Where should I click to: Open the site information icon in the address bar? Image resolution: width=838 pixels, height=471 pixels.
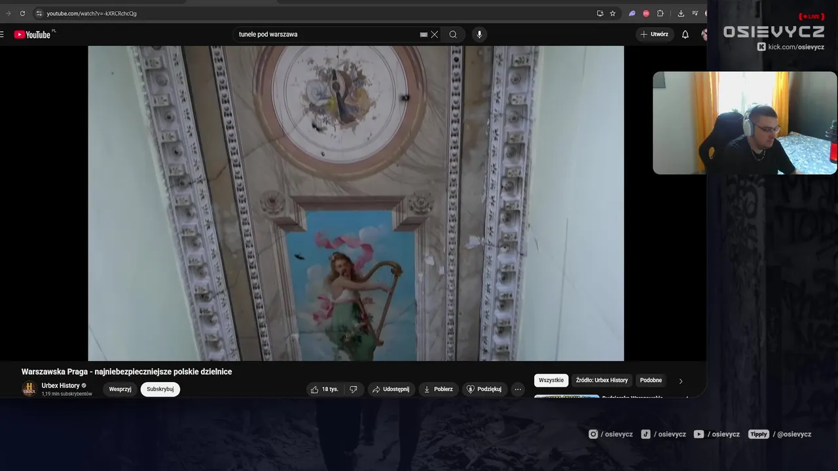(x=39, y=13)
